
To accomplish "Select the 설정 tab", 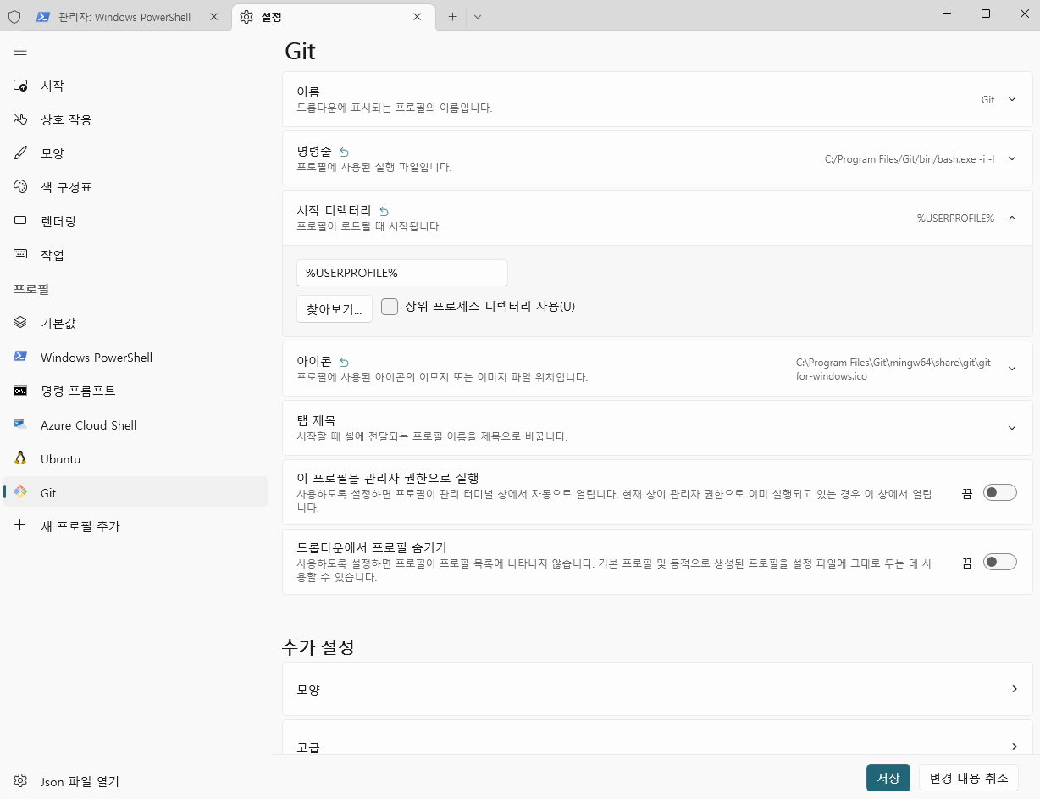I will point(332,17).
